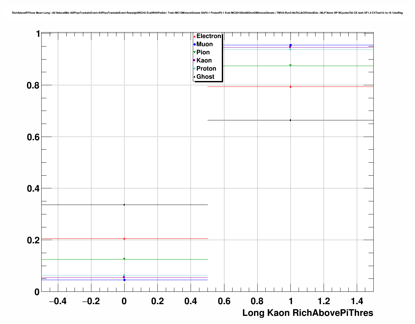Screen dimensions: 415x324
Task: Select the plot title text at top
Action: [x=207, y=13]
